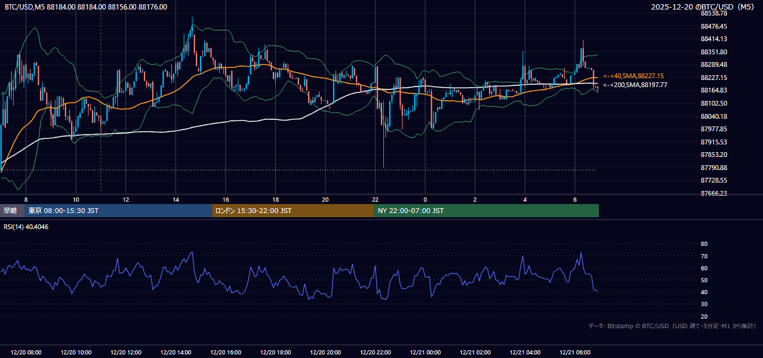The image size is (763, 358).
Task: Click the '2025-12-20 のBTC/USD（M5）' chart title
Action: (x=703, y=7)
